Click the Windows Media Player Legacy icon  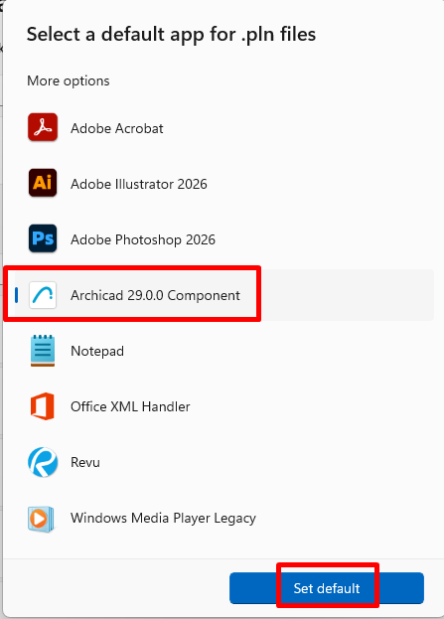41,519
